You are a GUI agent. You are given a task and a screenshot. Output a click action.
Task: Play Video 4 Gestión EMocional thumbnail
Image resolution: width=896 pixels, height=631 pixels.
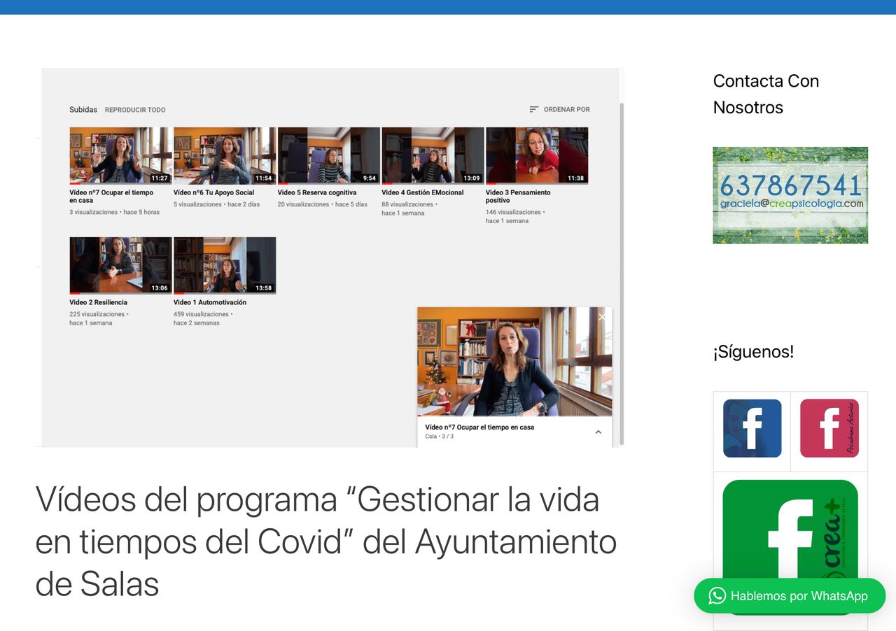433,155
